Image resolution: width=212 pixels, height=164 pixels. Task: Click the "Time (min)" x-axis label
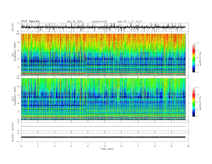coord(107,149)
